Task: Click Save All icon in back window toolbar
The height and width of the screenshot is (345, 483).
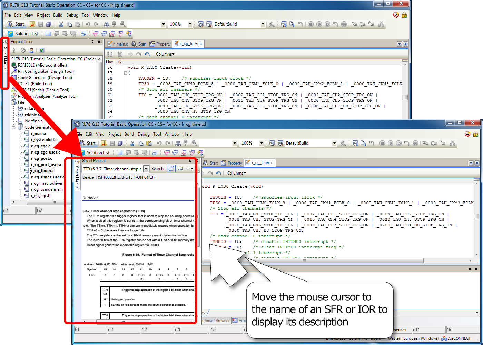Action: pos(49,24)
